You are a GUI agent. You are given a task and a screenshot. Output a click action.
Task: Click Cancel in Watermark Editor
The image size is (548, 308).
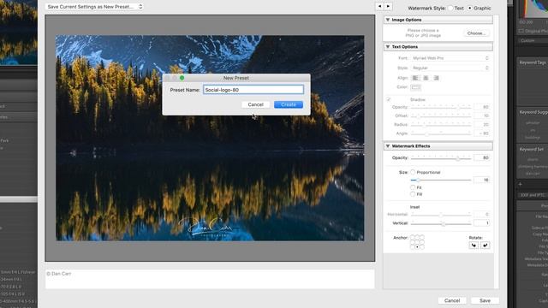452,300
